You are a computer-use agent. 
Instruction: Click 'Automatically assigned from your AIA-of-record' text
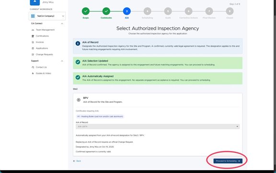pyautogui.click(x=110, y=135)
